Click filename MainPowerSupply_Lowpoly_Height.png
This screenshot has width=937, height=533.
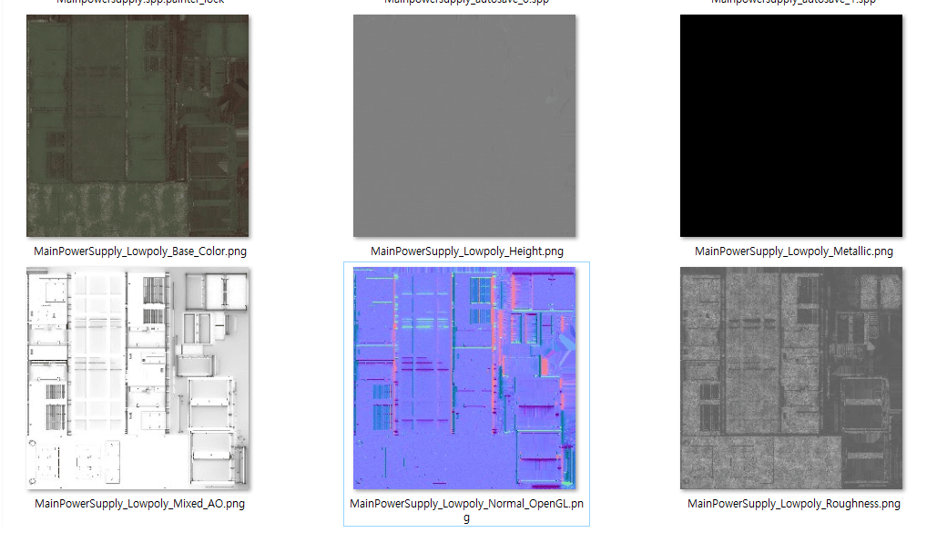pyautogui.click(x=467, y=251)
